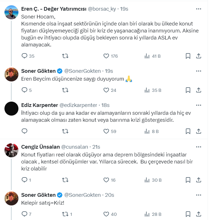Bookmark Ediz Karpenter's tweet
The width and height of the screenshot is (211, 220).
[188, 131]
